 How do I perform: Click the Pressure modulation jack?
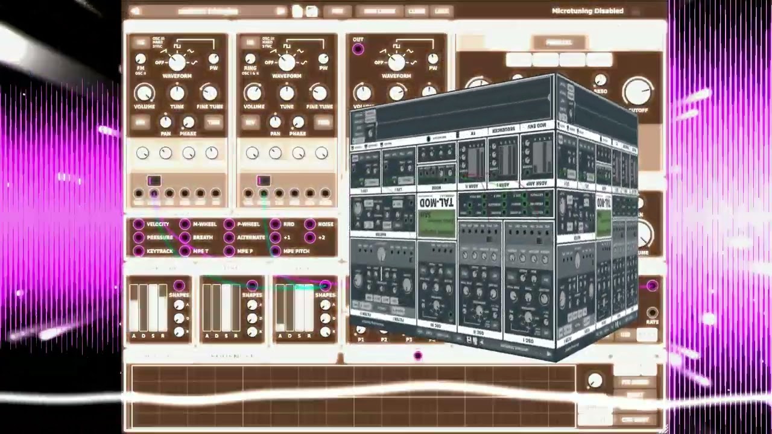139,237
